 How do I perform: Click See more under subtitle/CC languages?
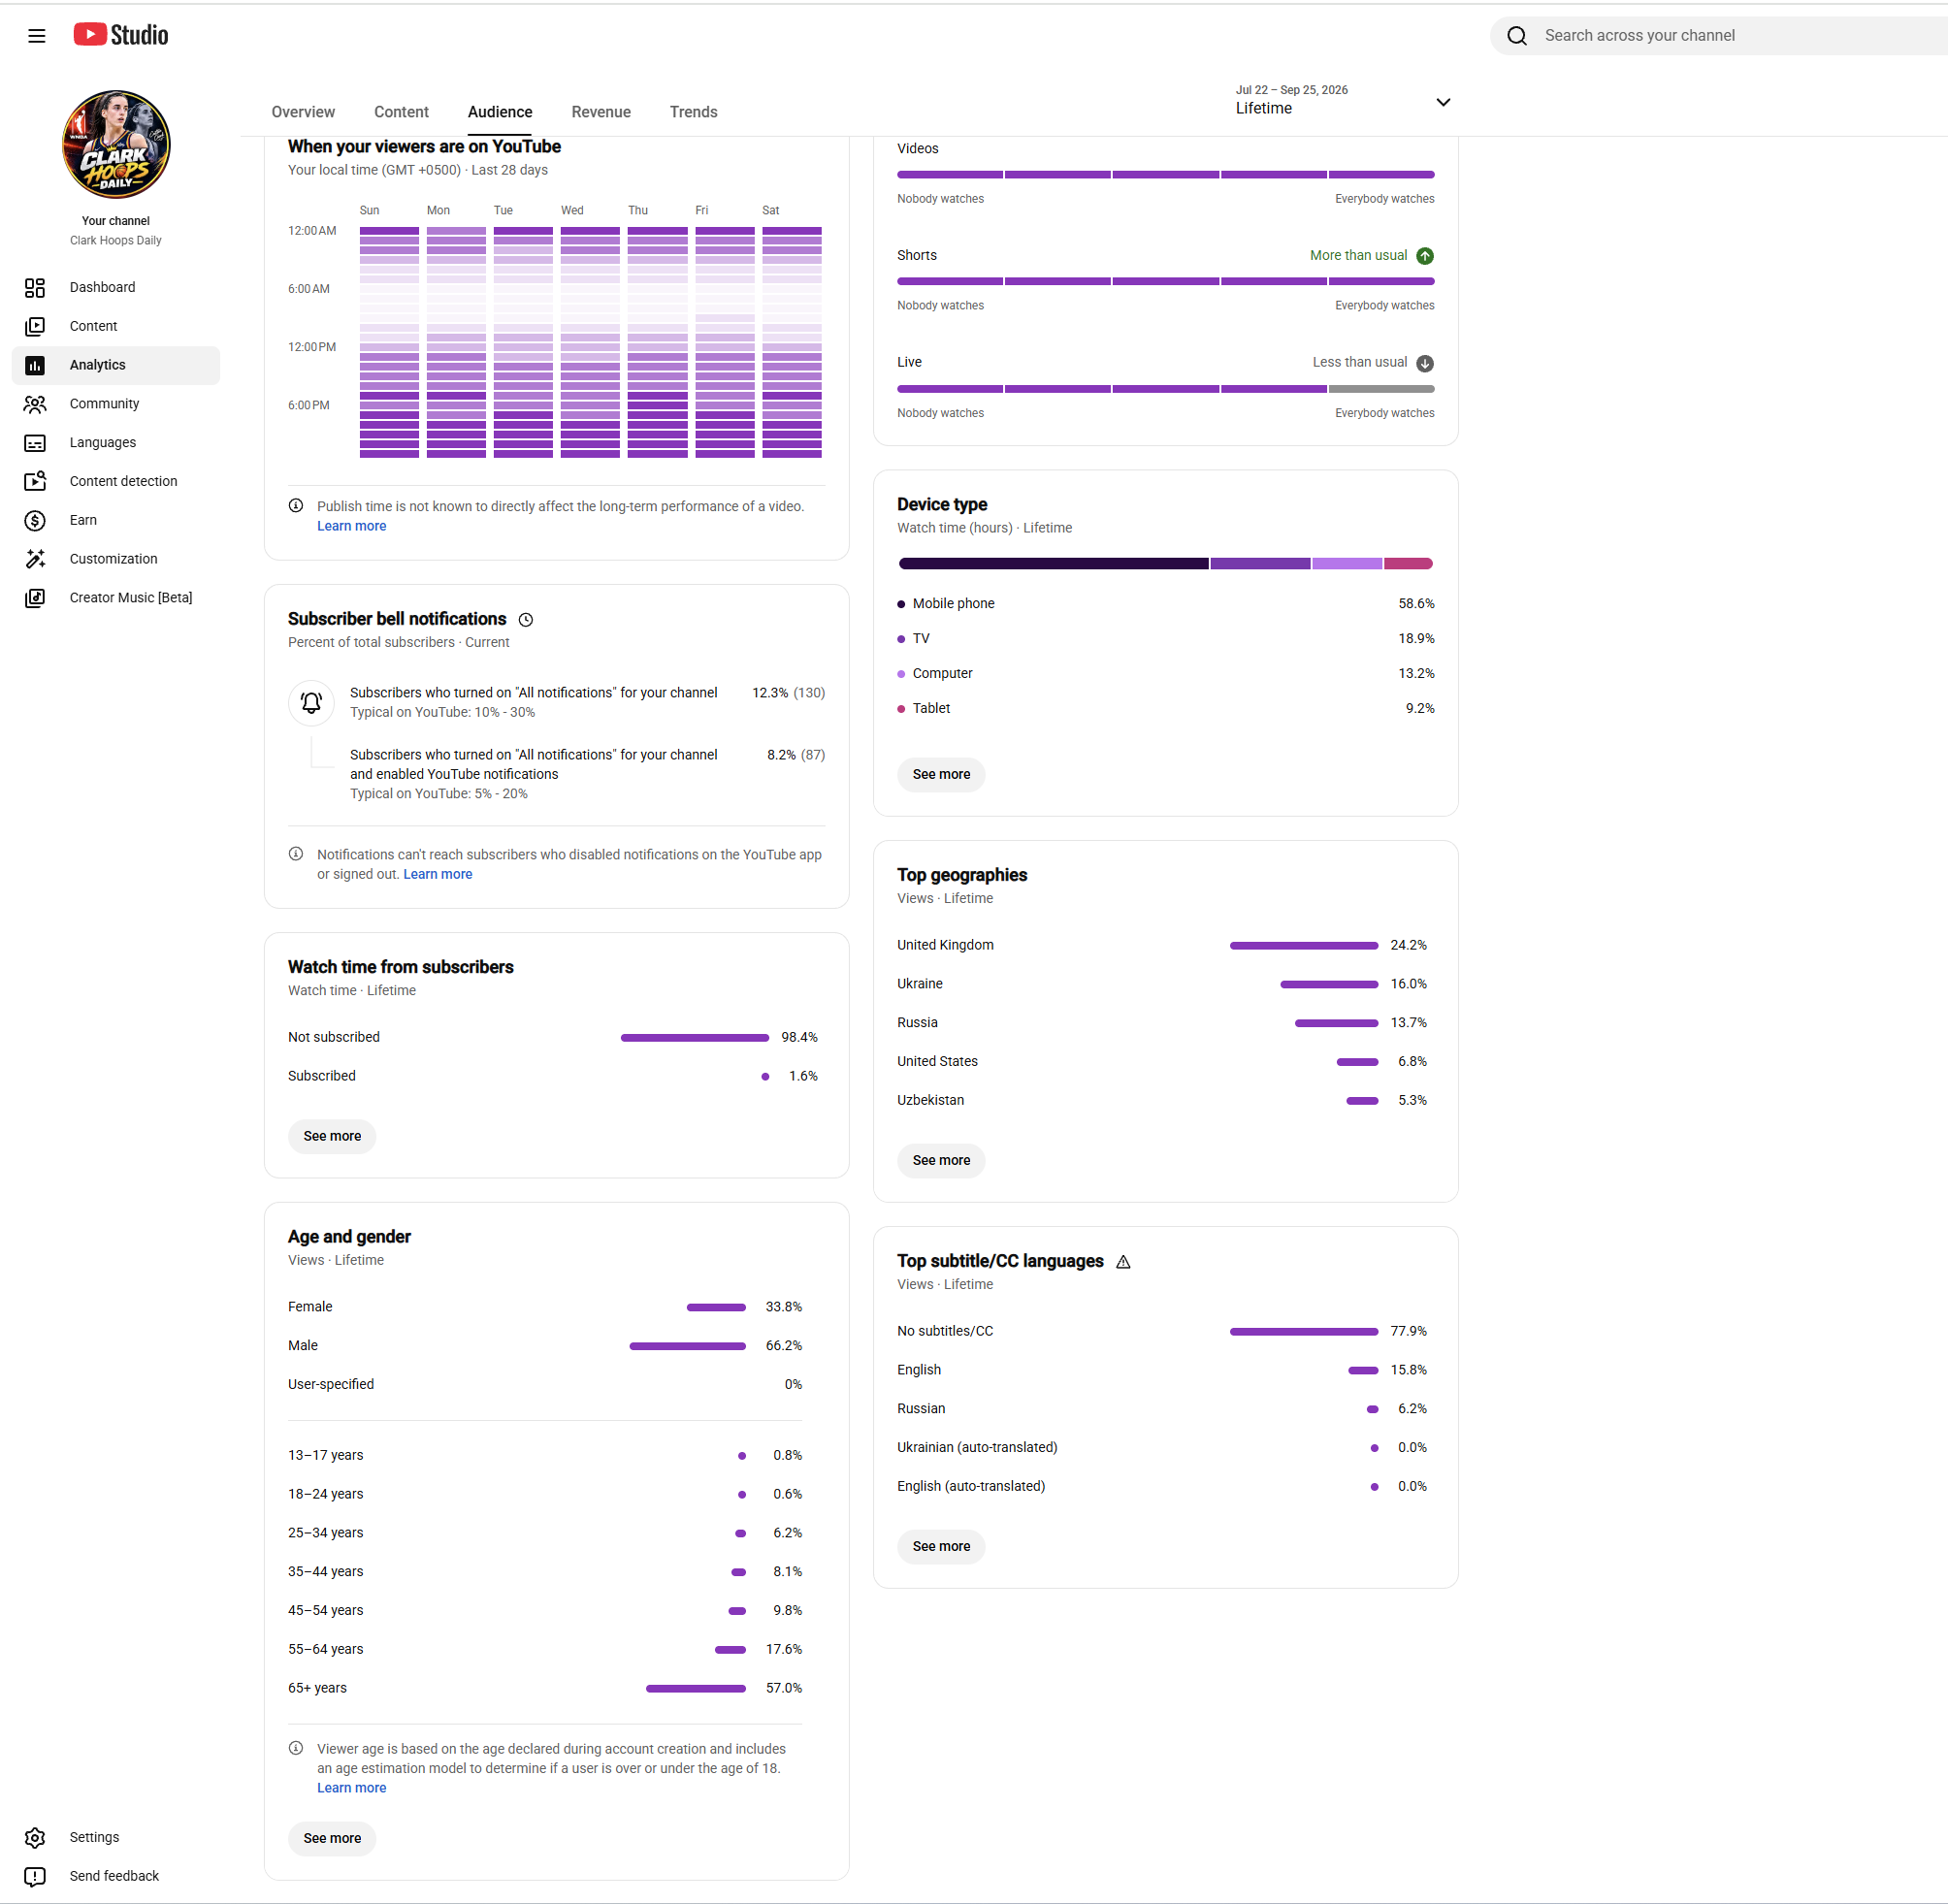pyautogui.click(x=941, y=1546)
